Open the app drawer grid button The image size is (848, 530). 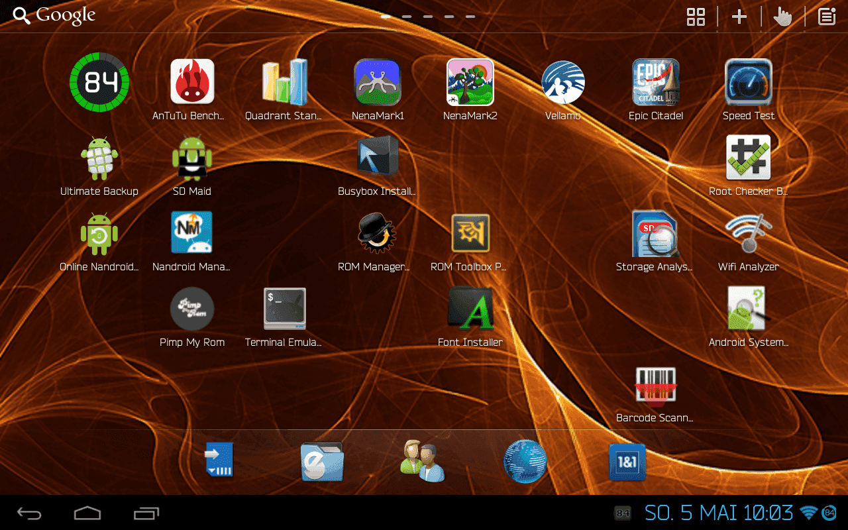[696, 17]
